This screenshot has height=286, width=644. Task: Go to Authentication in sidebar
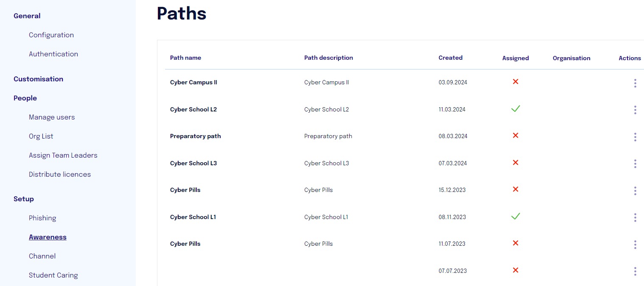53,54
